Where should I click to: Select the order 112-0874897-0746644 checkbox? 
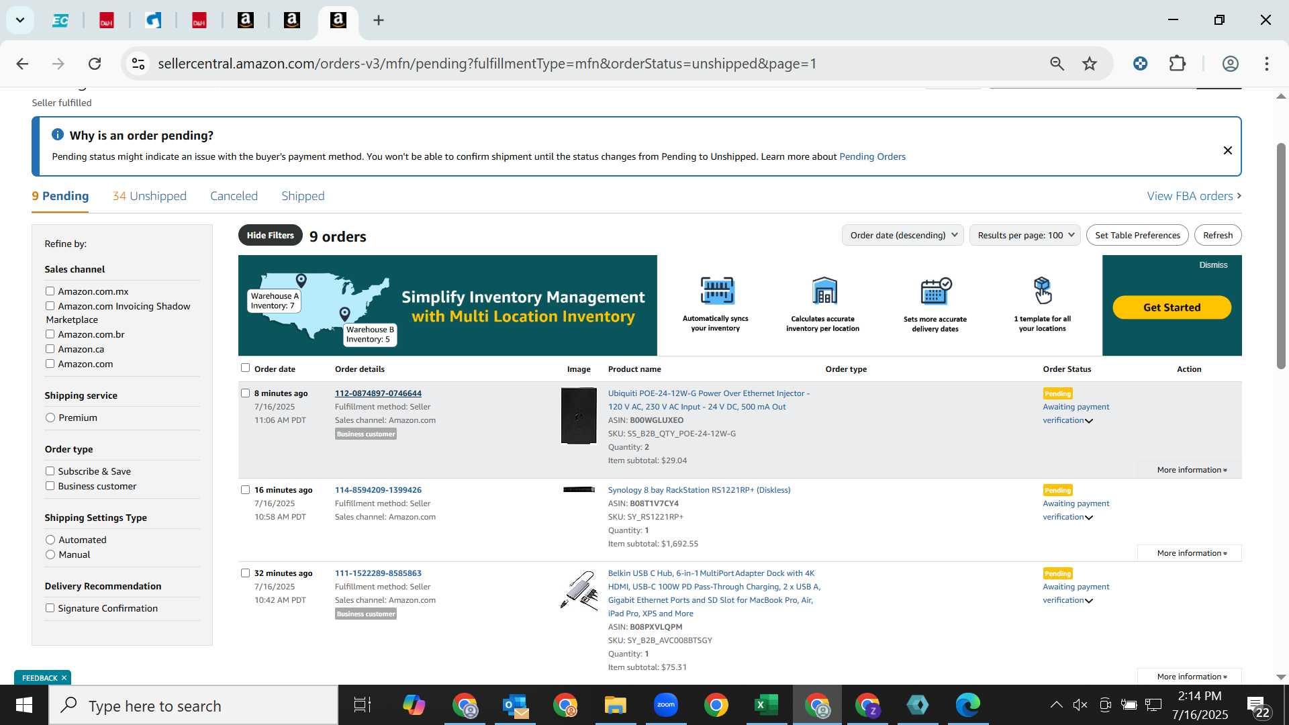(x=245, y=393)
